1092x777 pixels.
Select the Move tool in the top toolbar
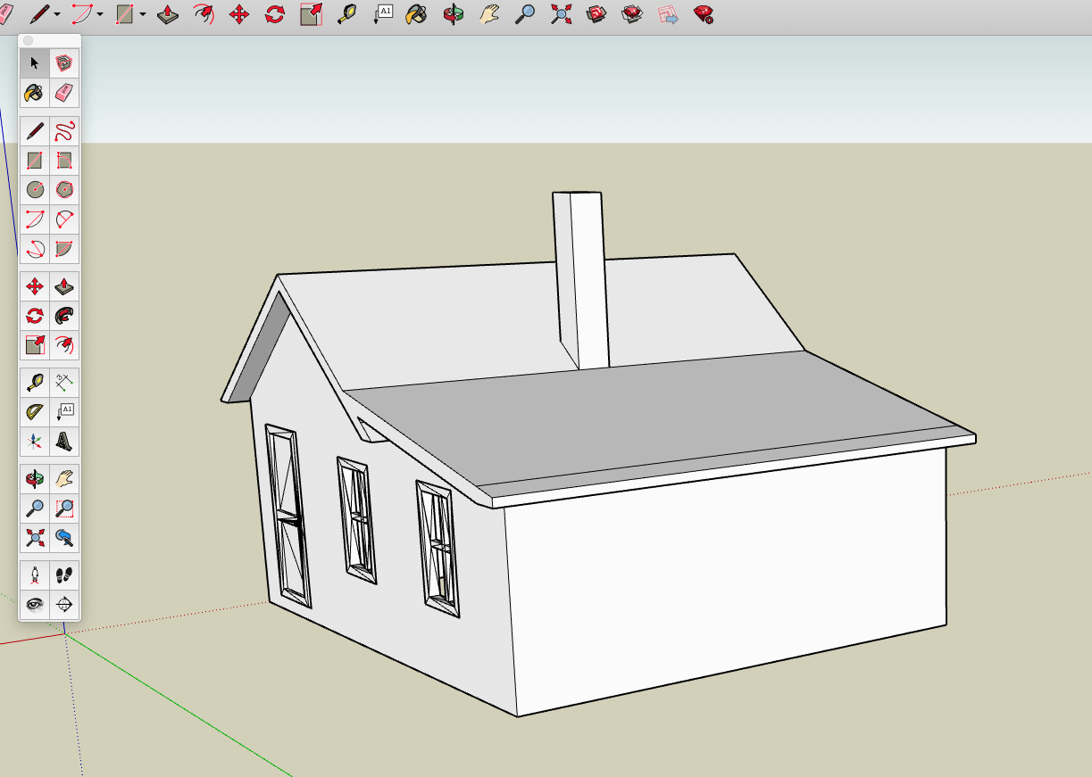tap(239, 13)
